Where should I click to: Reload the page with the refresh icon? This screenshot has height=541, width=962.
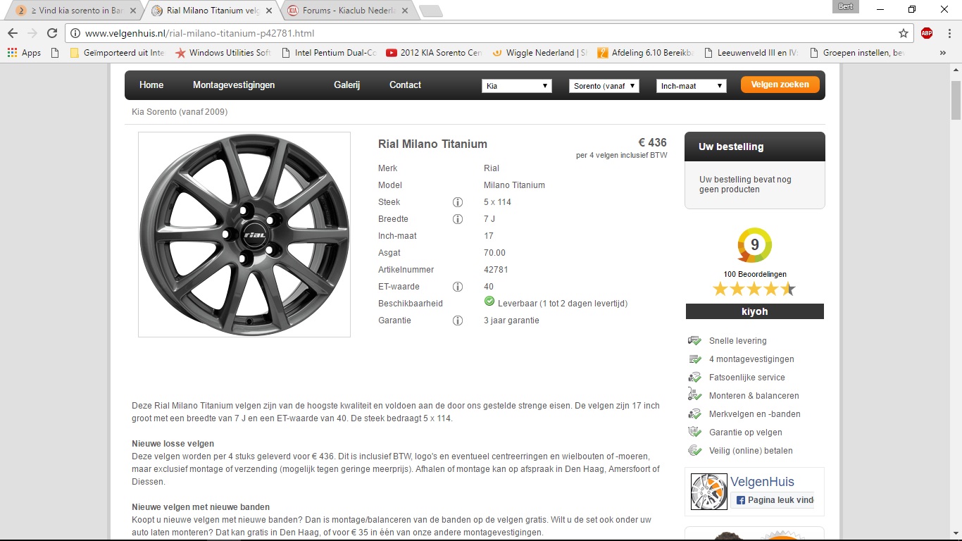(51, 33)
